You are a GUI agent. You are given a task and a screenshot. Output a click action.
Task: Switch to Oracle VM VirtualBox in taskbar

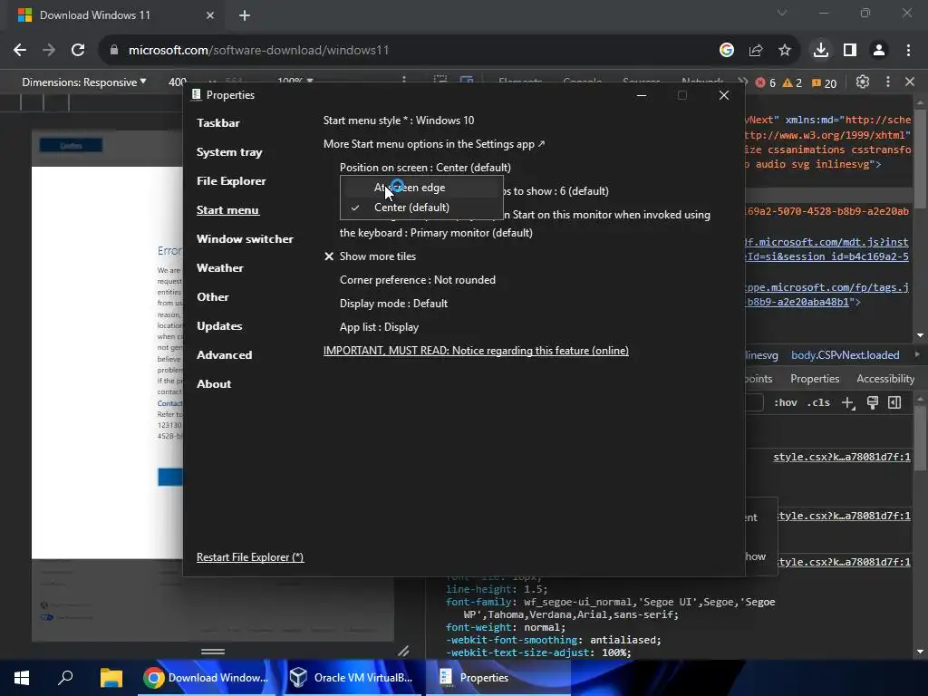[x=353, y=678]
